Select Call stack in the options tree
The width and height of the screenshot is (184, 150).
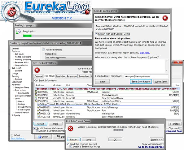19,54
